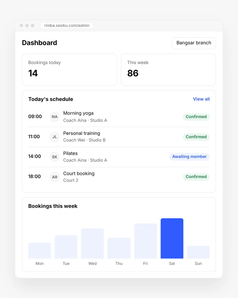
Task: Select the Thu bar in chart
Action: (119, 248)
